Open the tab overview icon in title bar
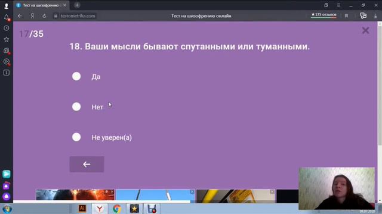This screenshot has width=382, height=214. (326, 5)
